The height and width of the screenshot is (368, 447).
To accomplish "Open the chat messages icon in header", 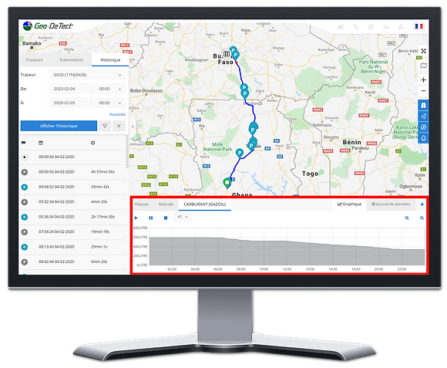I will (386, 27).
